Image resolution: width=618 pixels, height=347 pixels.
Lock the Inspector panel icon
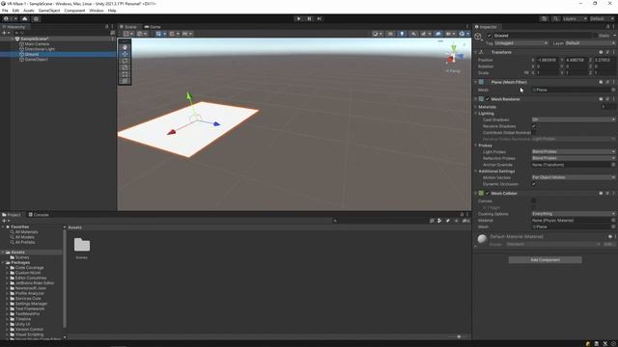[607, 27]
